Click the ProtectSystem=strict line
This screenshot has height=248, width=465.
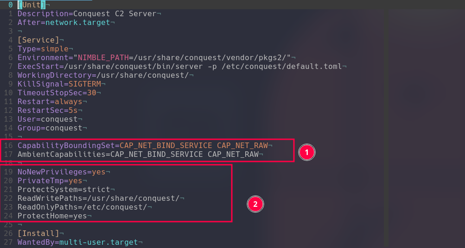click(x=64, y=189)
